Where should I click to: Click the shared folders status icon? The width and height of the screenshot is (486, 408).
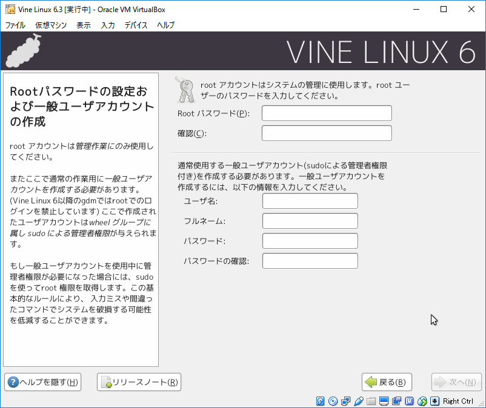pyautogui.click(x=371, y=401)
